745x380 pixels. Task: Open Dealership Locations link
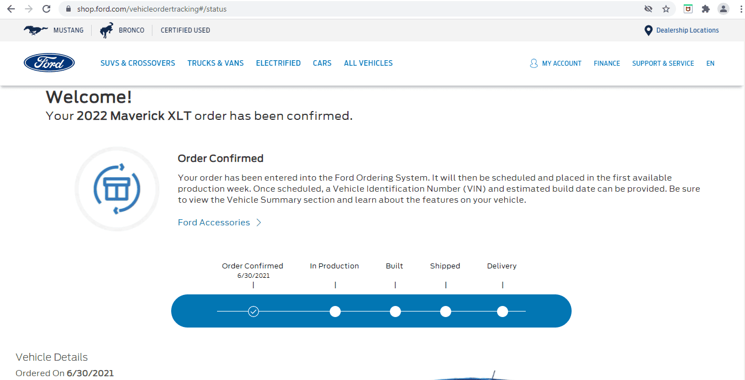point(688,30)
